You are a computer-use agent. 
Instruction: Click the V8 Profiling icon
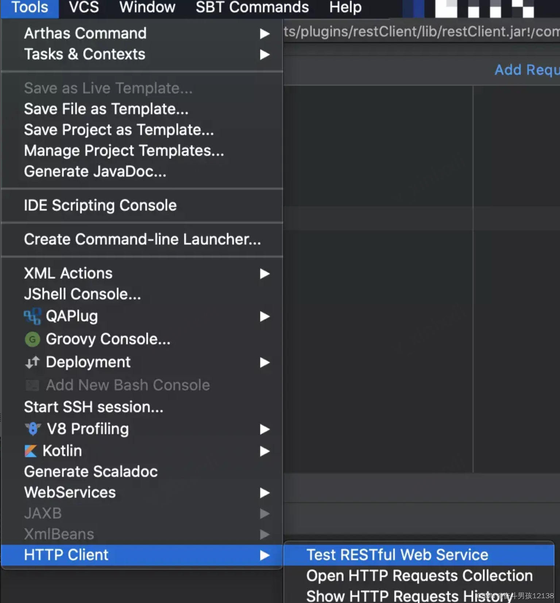coord(32,429)
